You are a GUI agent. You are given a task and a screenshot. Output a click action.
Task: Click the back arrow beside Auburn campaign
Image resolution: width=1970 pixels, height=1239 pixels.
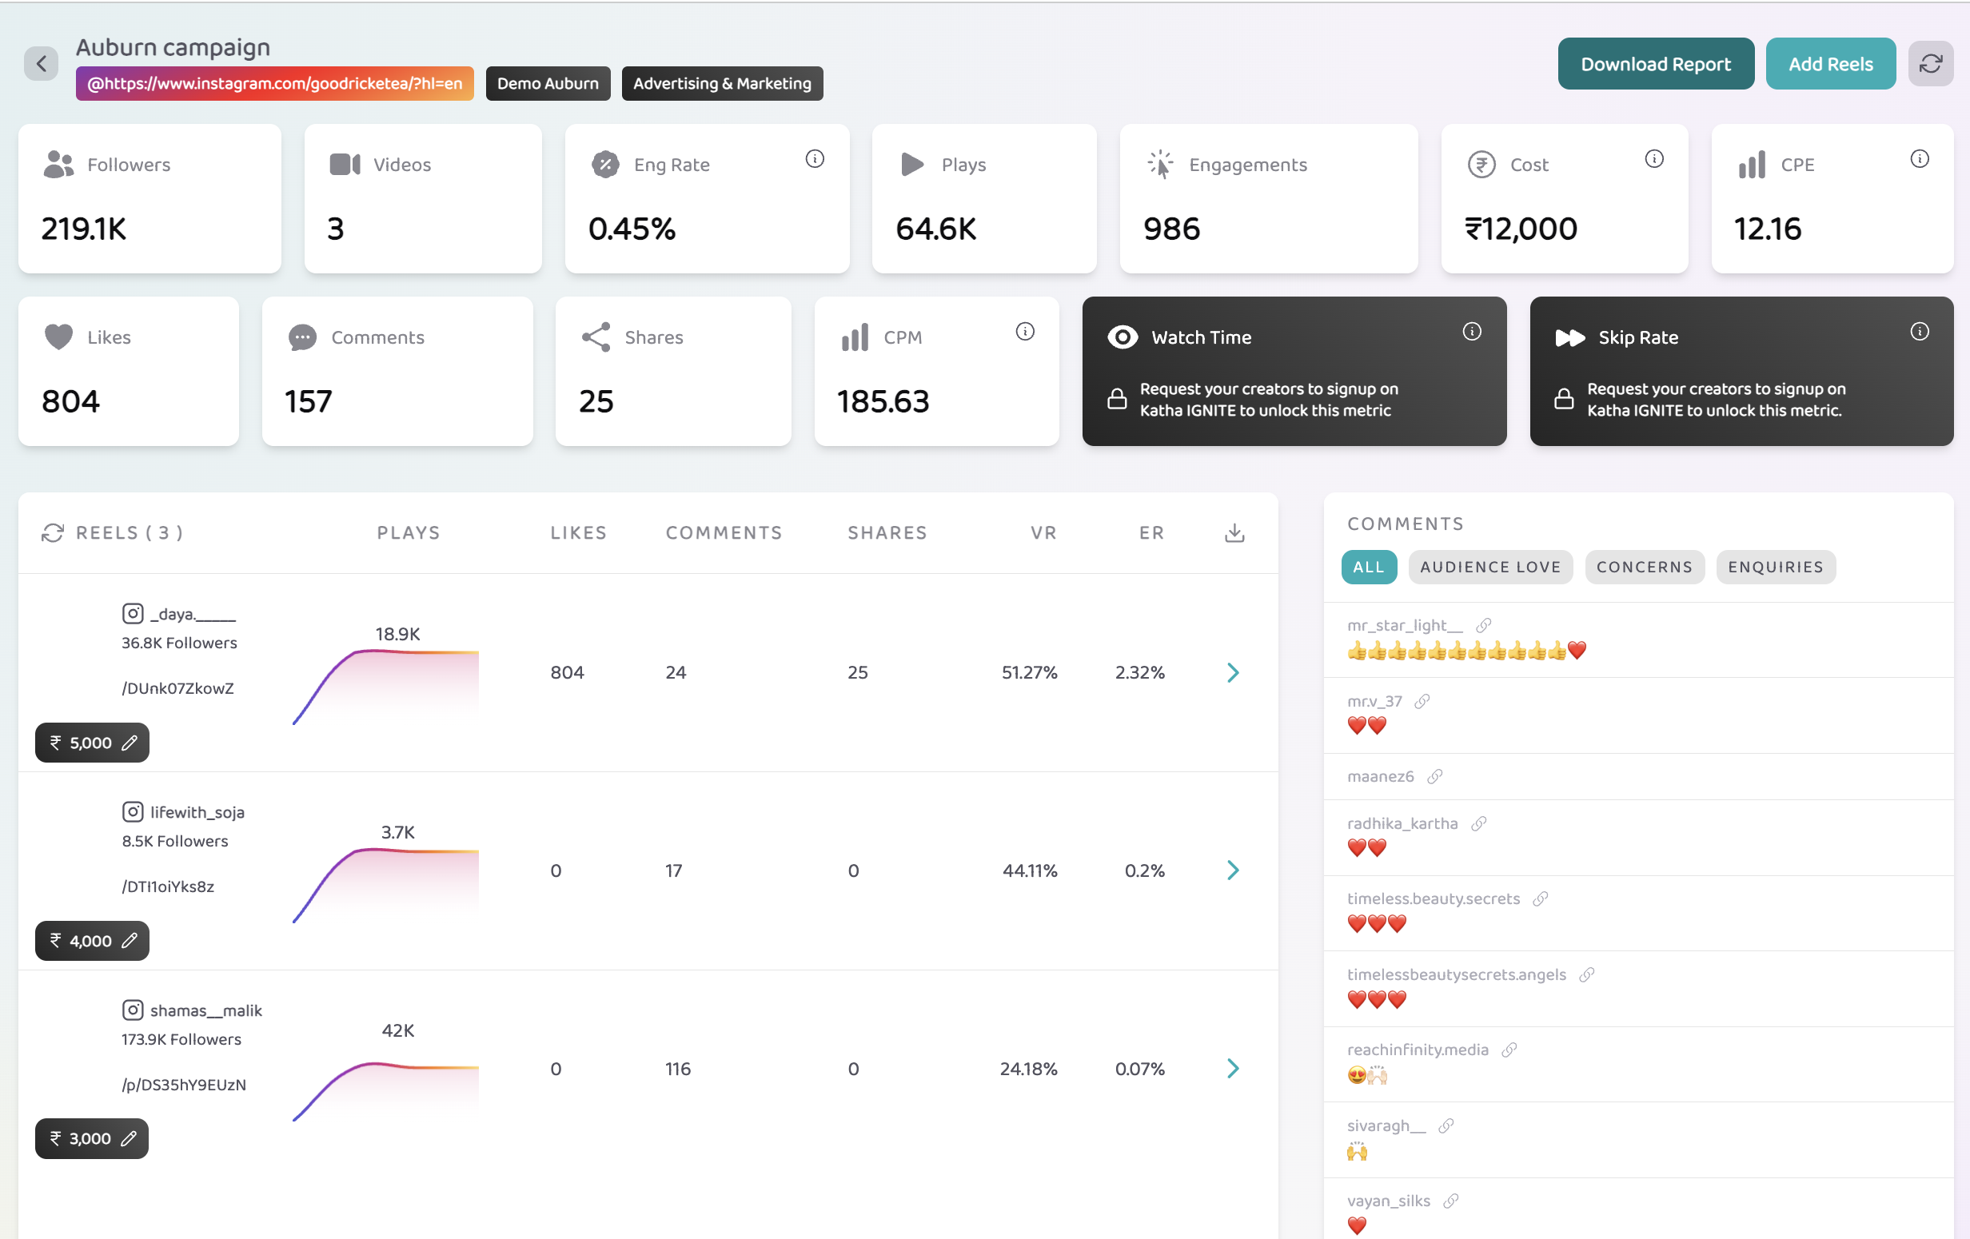point(41,64)
